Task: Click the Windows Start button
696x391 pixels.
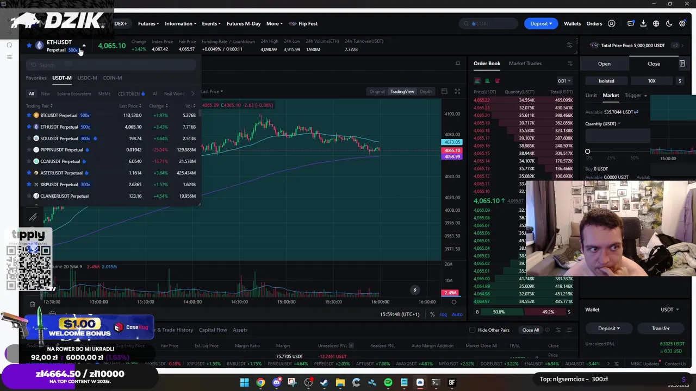Action: (245, 382)
